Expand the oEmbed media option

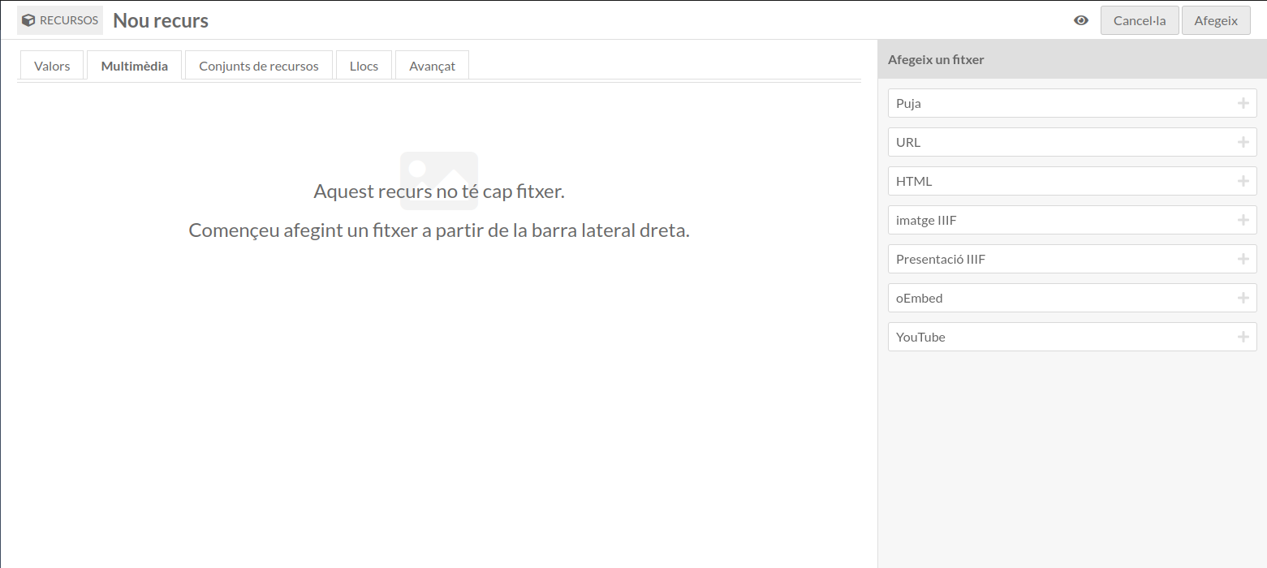tap(1072, 298)
